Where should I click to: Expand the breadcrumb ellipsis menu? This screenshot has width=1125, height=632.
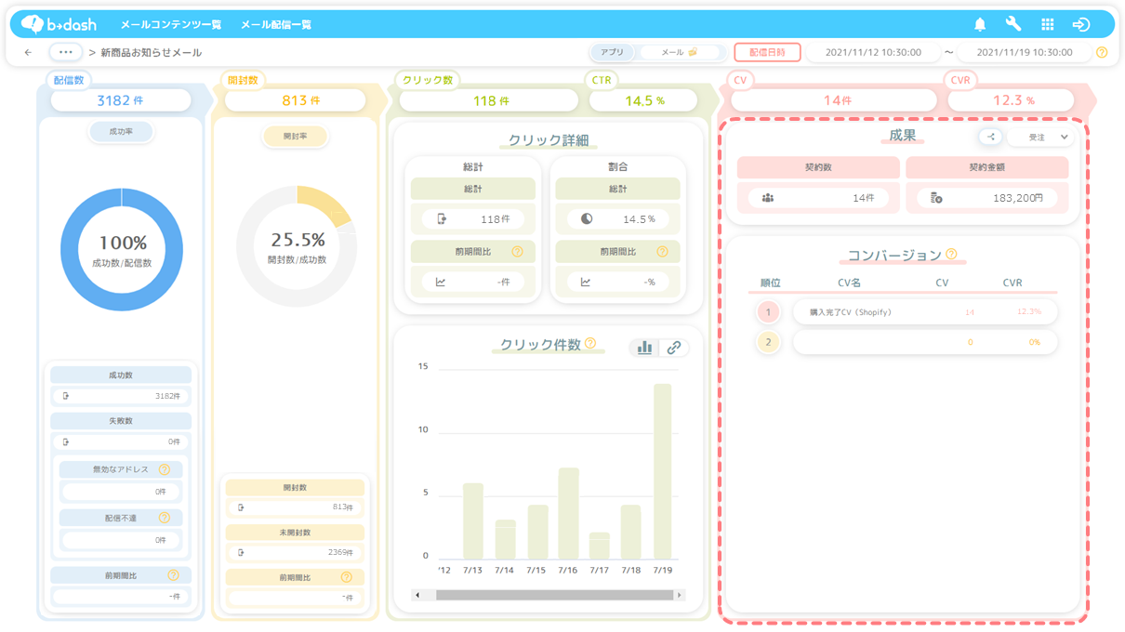(65, 53)
